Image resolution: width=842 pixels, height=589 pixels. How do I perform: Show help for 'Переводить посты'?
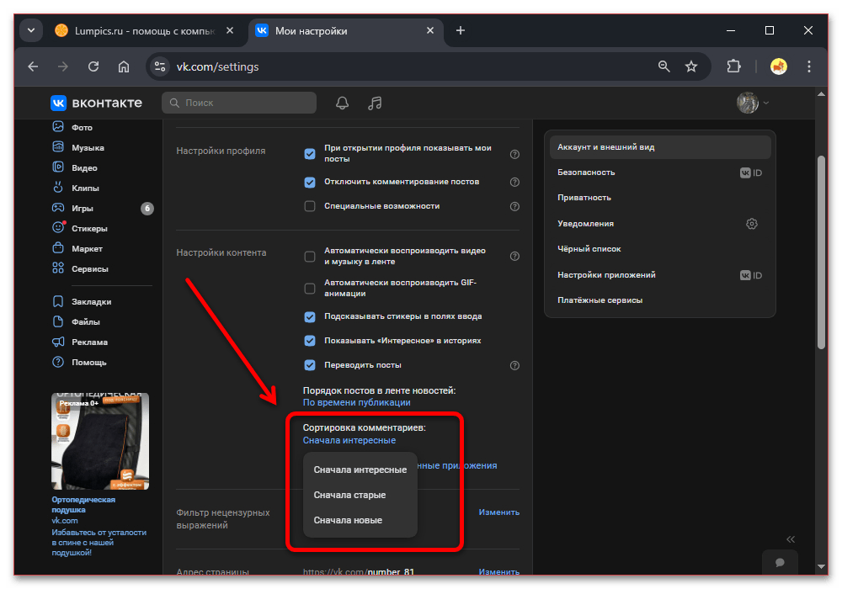coord(514,365)
